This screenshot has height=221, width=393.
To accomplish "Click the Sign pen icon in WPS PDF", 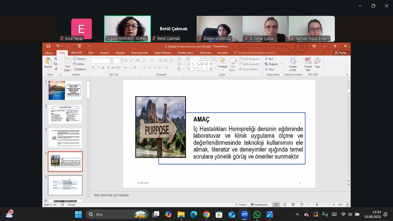I will 318,61.
